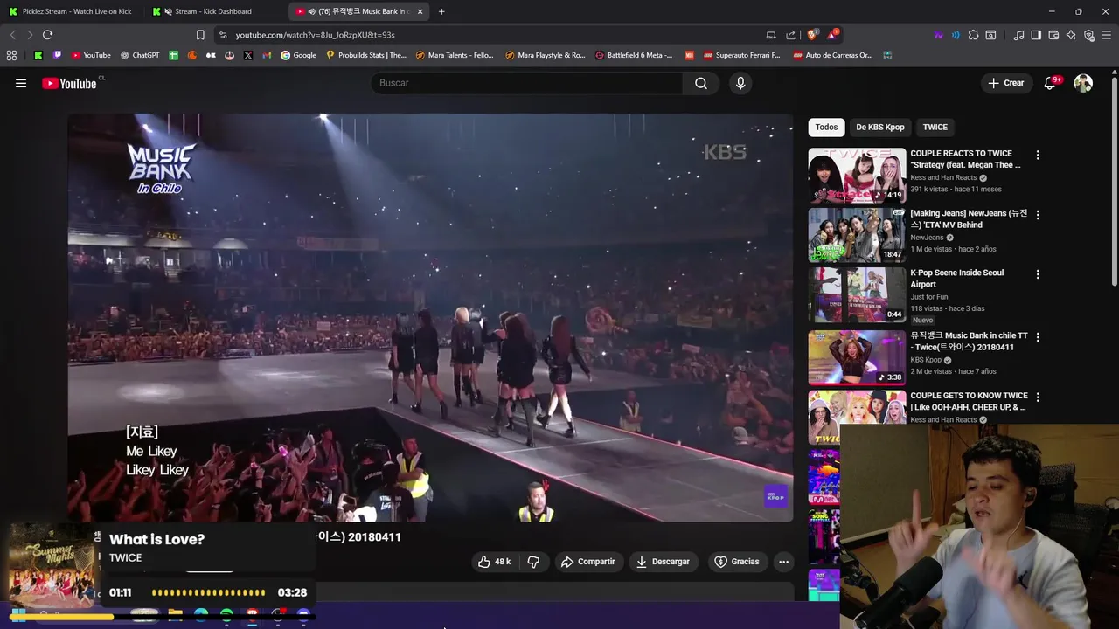The width and height of the screenshot is (1119, 629).
Task: Open the X bookmark icon
Action: (248, 55)
